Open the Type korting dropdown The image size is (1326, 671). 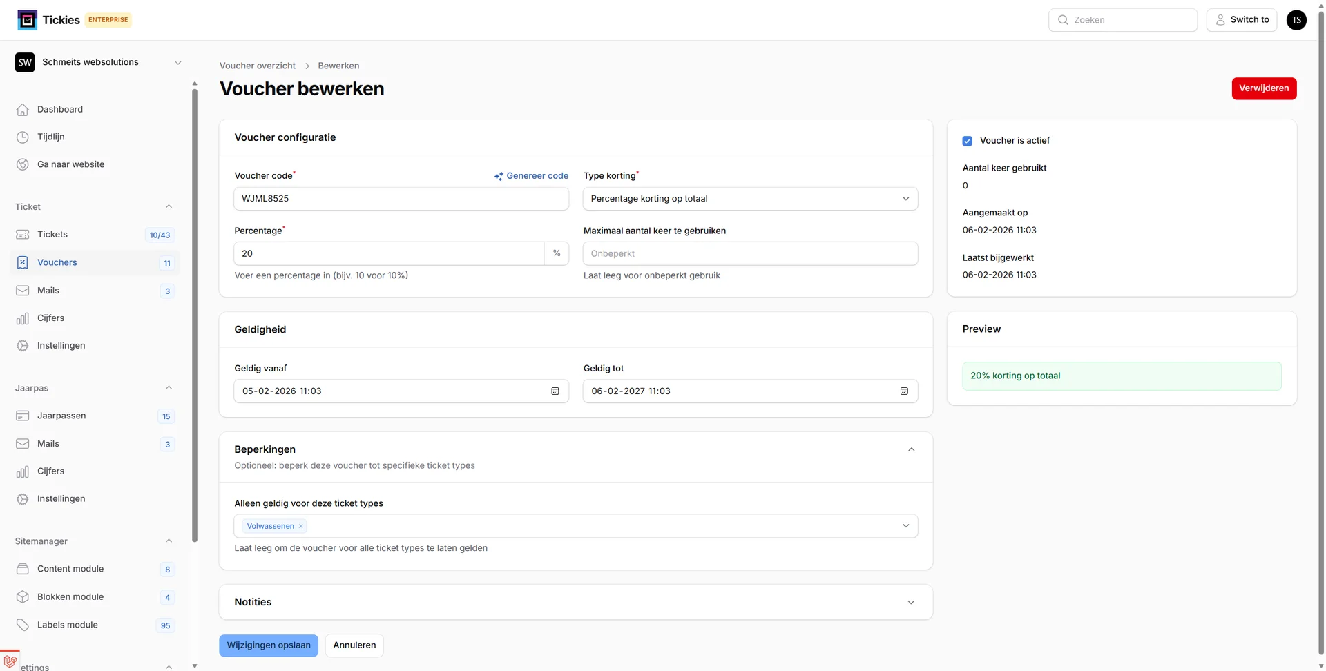[x=749, y=199]
